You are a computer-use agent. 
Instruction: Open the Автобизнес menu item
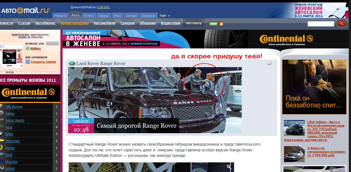[45, 23]
